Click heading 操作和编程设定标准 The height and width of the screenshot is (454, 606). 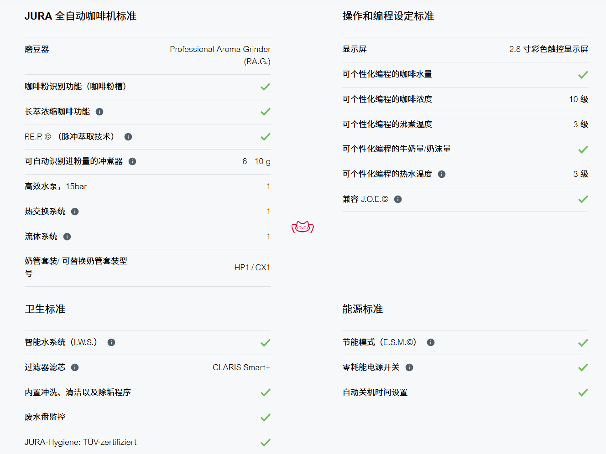(388, 16)
